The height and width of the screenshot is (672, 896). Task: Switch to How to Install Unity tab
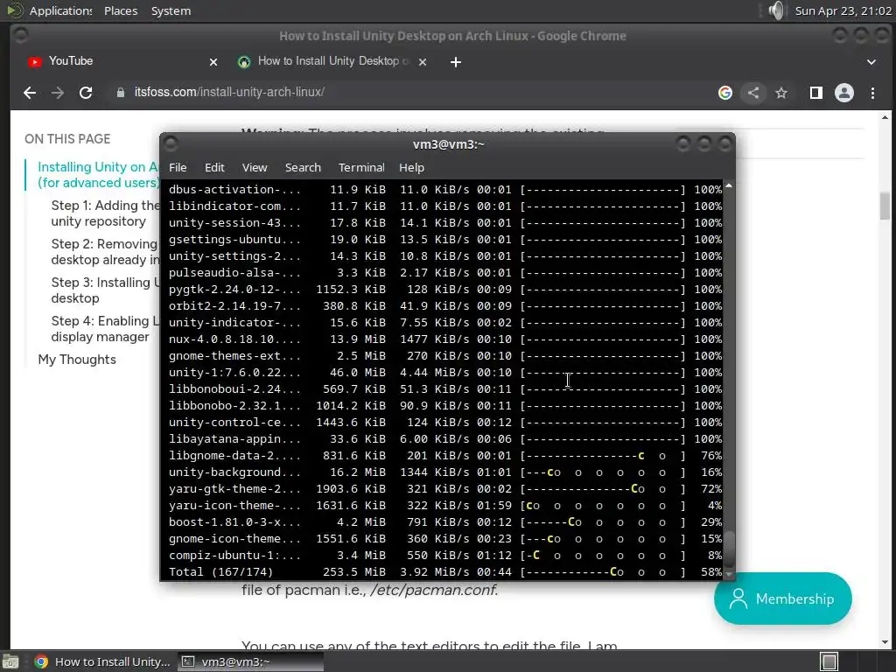point(332,61)
